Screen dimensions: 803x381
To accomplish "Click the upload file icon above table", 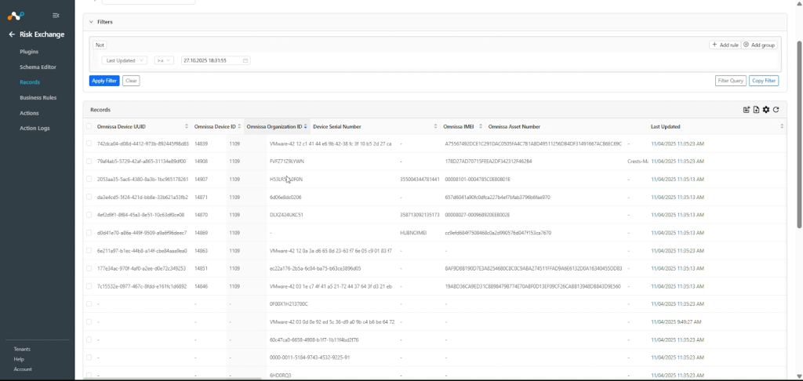I will pos(756,110).
